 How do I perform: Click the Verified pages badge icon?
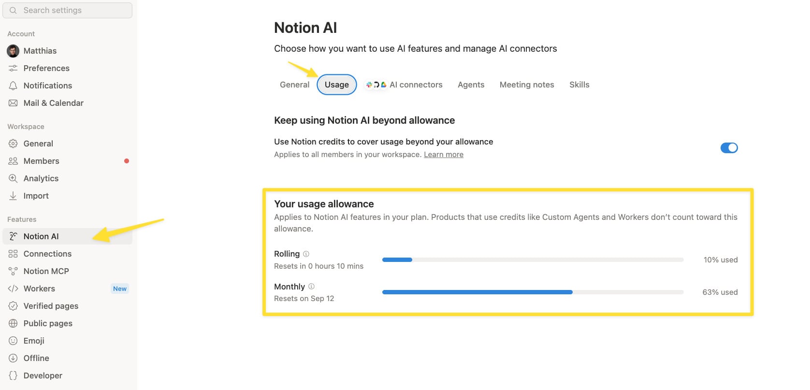pos(13,306)
